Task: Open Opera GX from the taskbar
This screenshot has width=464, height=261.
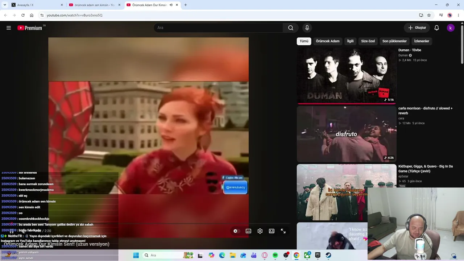Action: tap(265, 255)
